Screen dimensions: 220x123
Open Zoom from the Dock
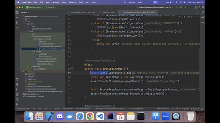coord(166,116)
